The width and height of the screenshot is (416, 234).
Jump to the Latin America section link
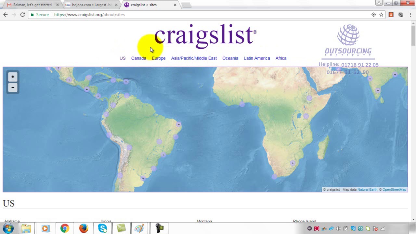[257, 58]
